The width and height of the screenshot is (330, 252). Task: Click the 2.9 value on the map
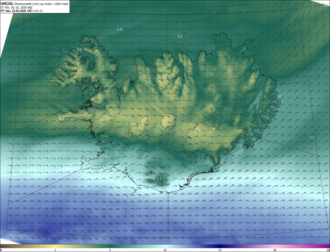[230, 71]
